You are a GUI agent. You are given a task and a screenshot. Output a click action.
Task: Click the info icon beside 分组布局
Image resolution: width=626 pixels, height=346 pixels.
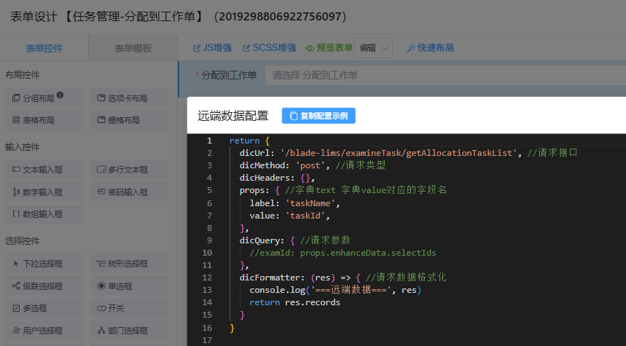[x=60, y=95]
